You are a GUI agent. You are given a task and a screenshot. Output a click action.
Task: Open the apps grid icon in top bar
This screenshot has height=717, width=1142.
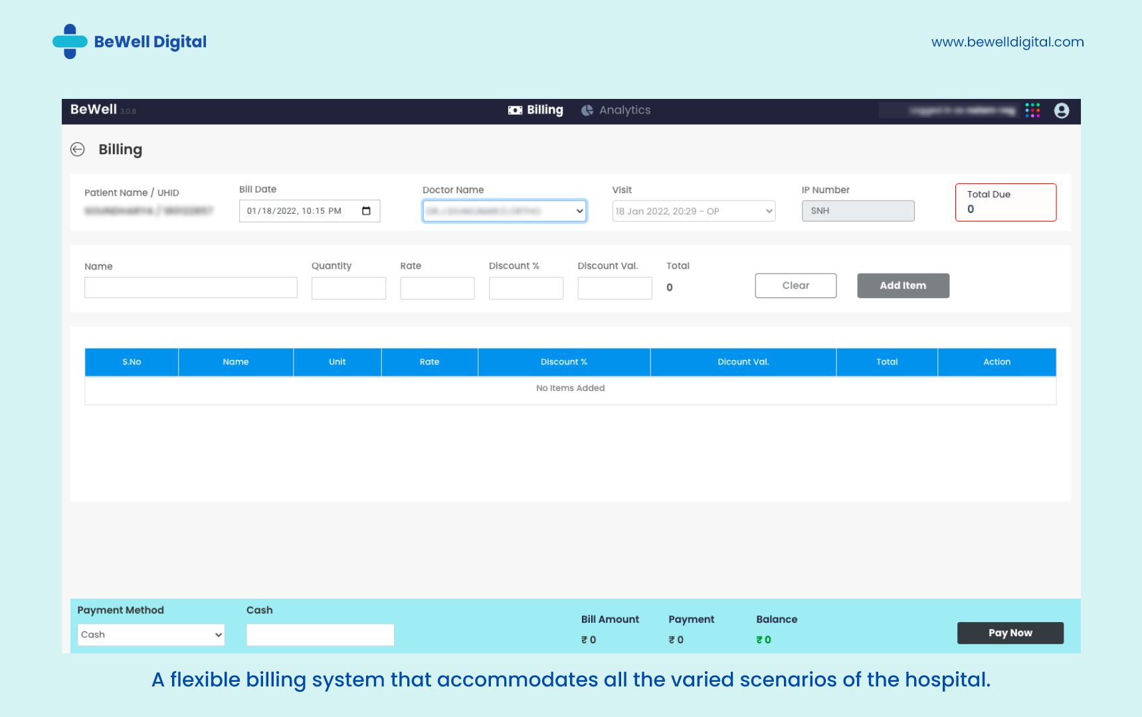1032,110
